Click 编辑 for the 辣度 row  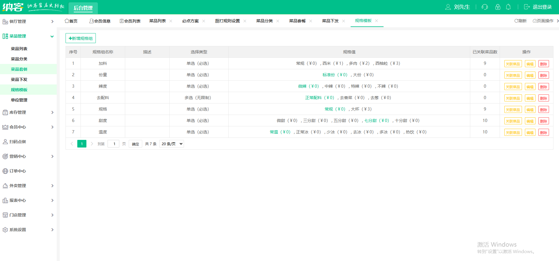point(530,87)
